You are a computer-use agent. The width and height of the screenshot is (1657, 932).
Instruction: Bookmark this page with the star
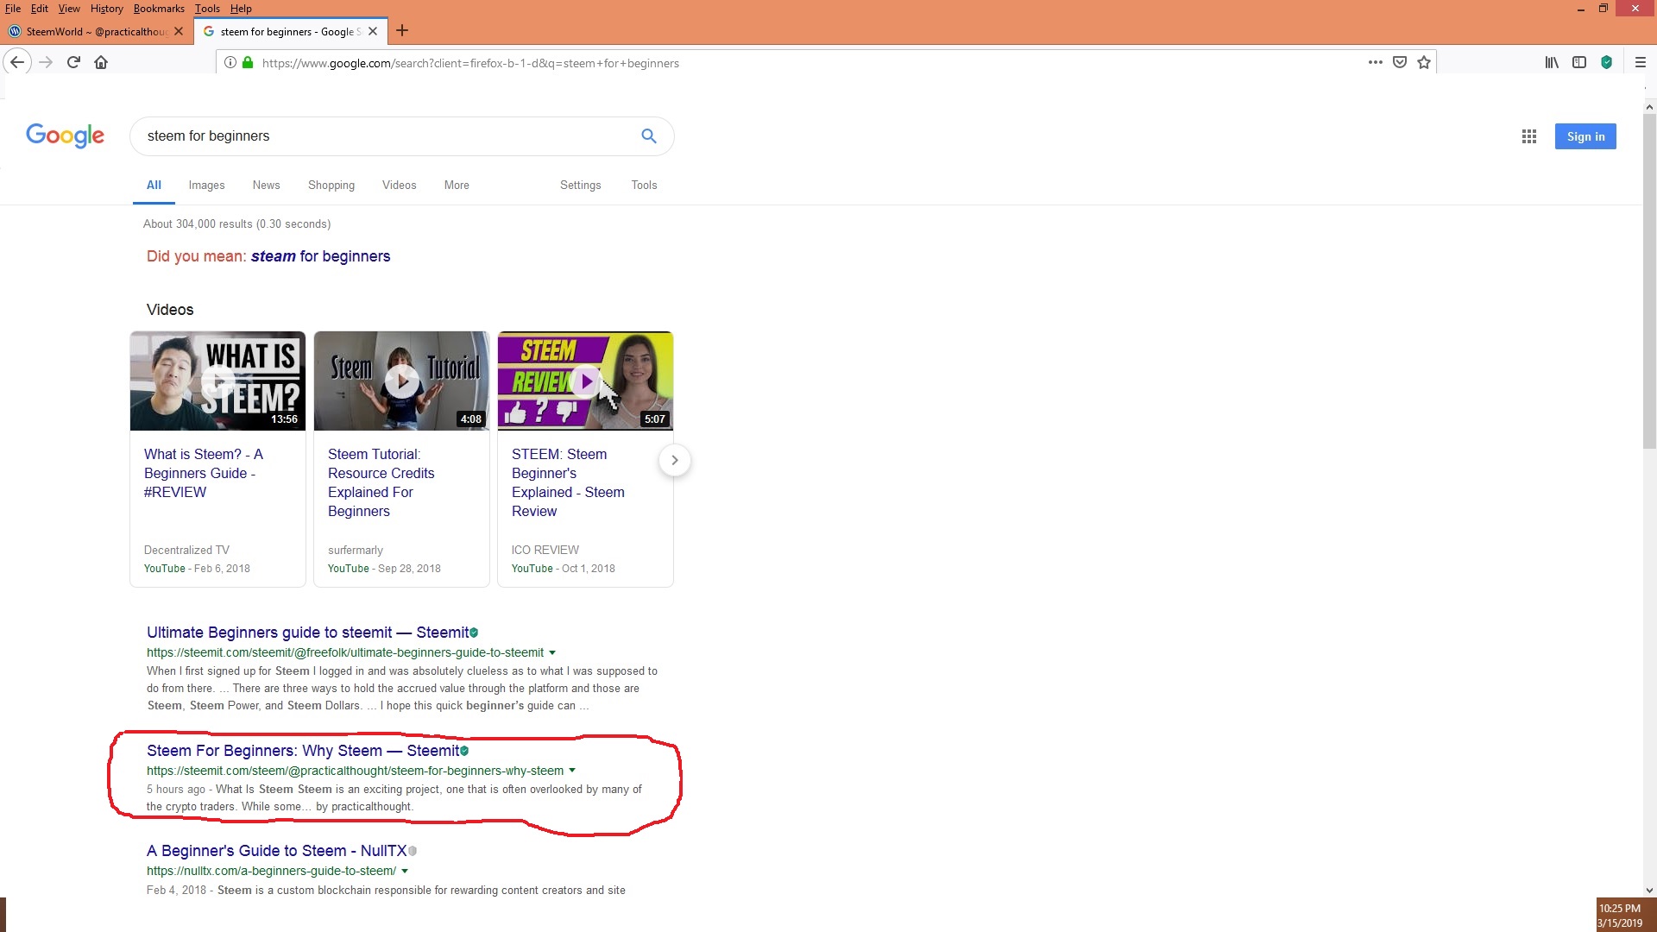pyautogui.click(x=1424, y=62)
